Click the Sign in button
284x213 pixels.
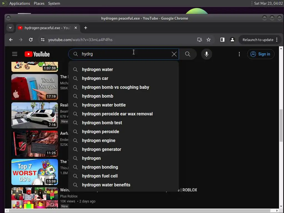tap(261, 54)
